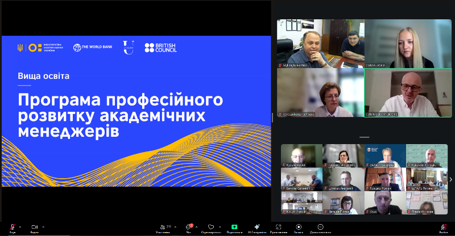Open the Apps panel
This screenshot has height=236, width=455.
(x=279, y=227)
